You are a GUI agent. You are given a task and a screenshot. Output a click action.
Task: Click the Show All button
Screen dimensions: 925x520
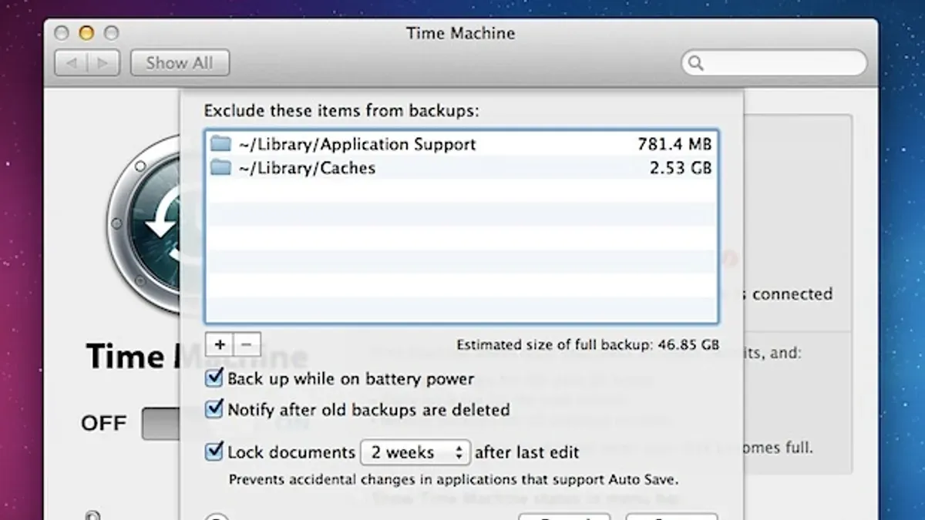coord(180,63)
